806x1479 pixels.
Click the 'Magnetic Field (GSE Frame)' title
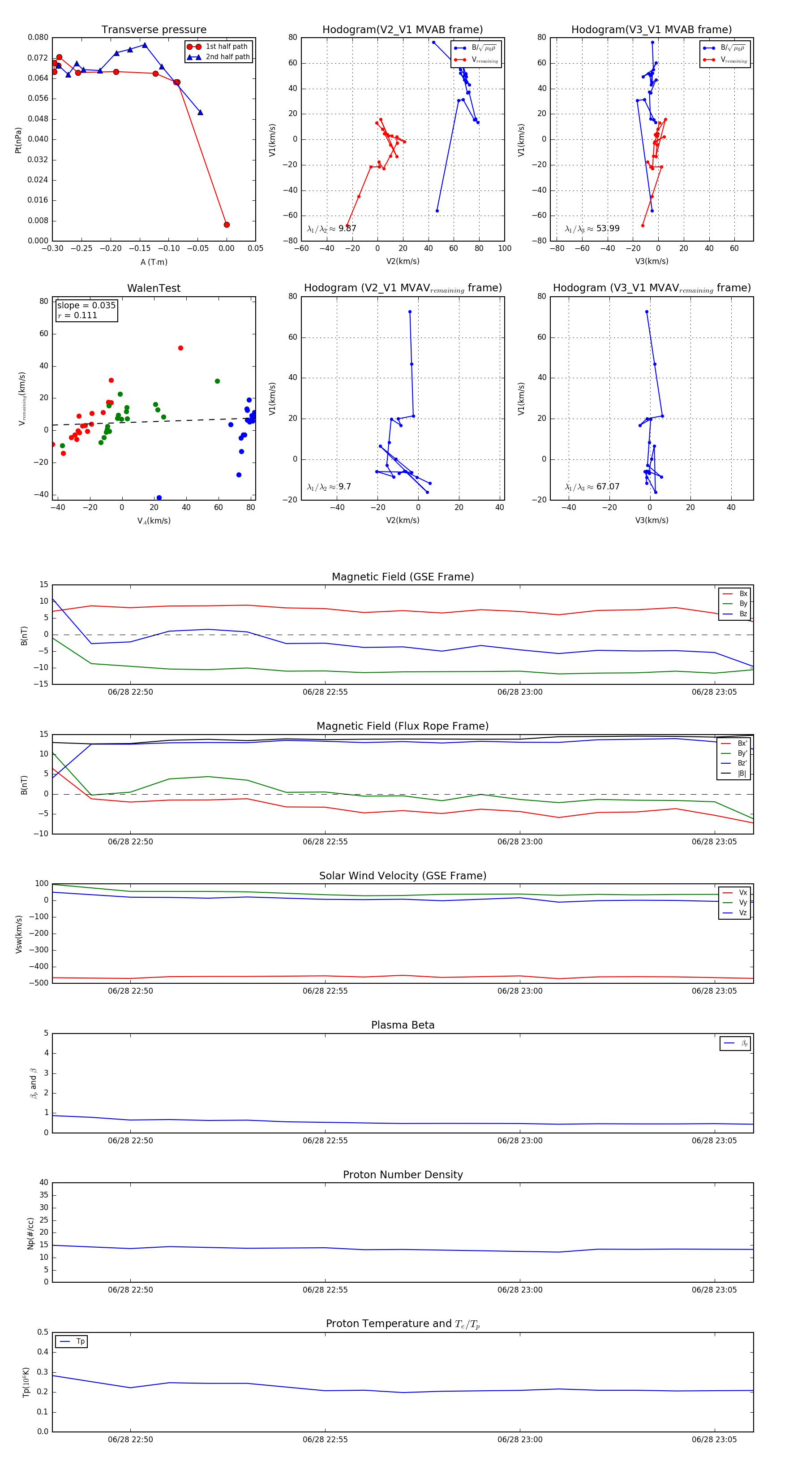click(403, 577)
